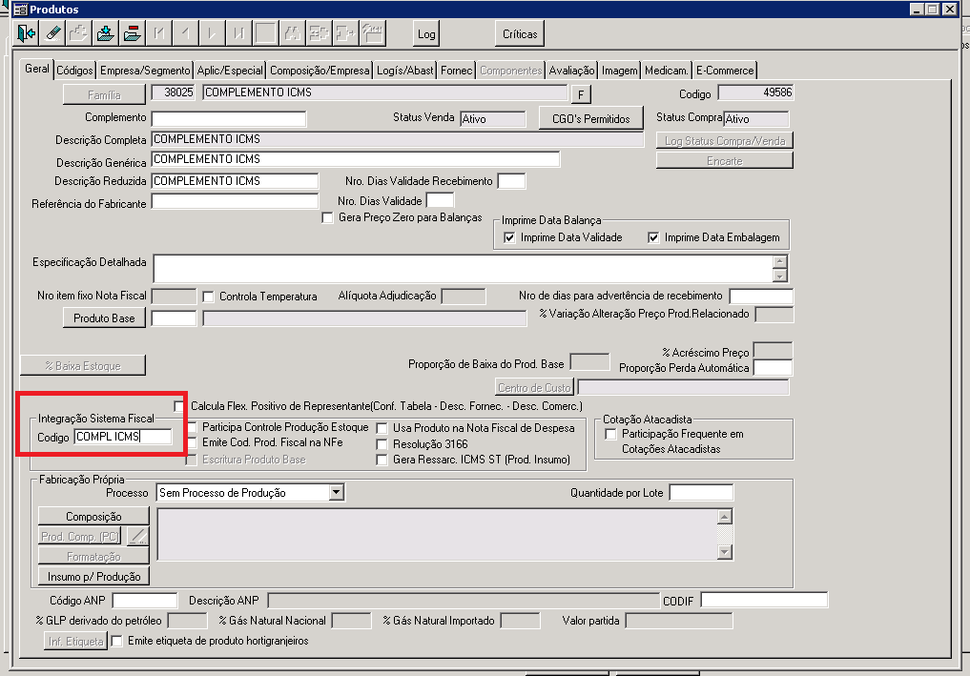Click the pencil icon beside Prod. Comp. (PC)
Screen dimensions: 970x676
pyautogui.click(x=138, y=536)
